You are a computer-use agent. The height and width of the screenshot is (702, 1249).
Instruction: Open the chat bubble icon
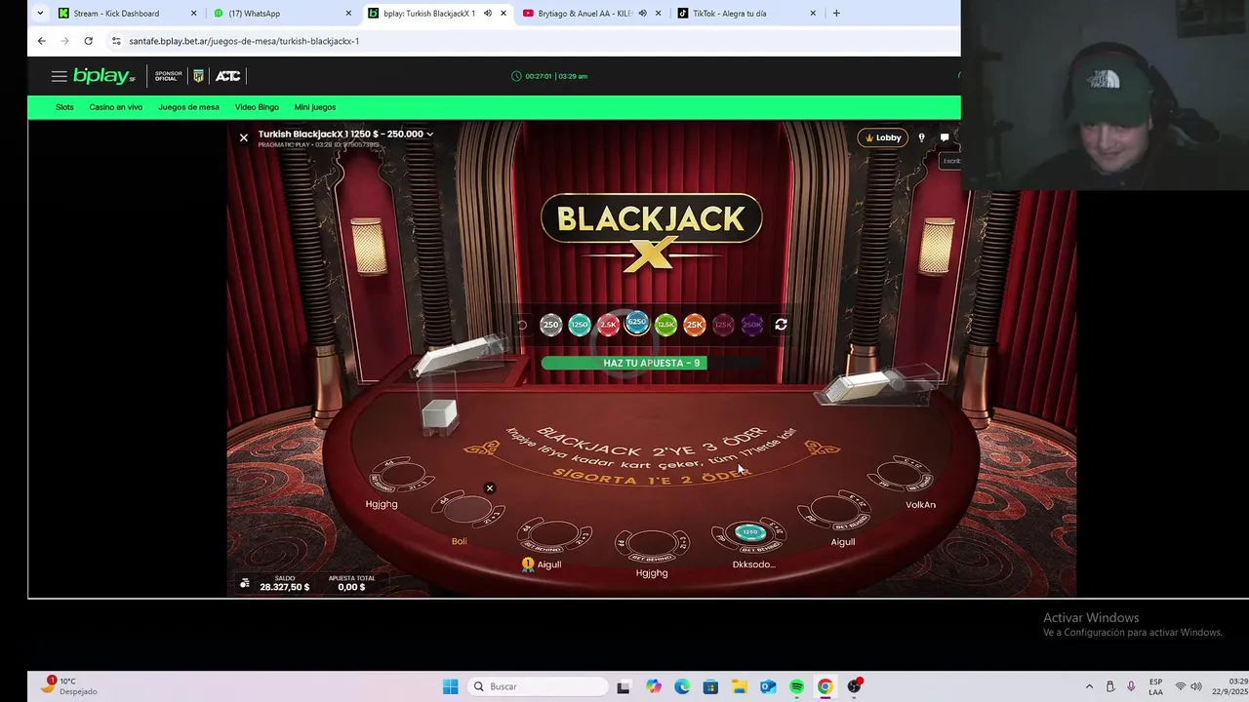point(945,137)
